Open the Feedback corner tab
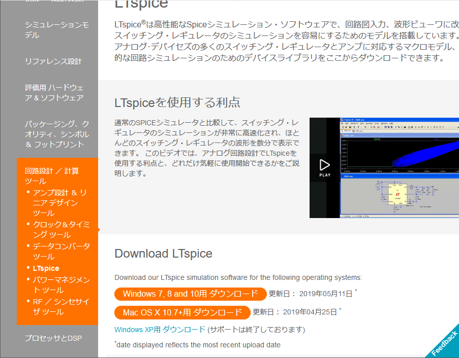 [x=444, y=343]
